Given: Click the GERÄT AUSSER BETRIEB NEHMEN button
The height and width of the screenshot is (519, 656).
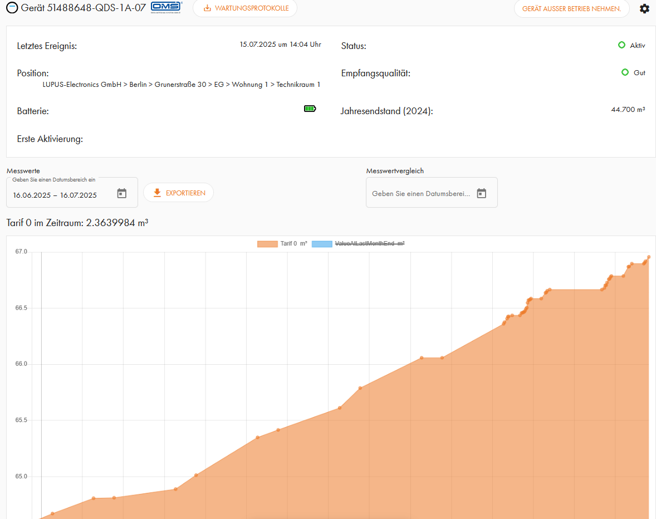Looking at the screenshot, I should 571,9.
